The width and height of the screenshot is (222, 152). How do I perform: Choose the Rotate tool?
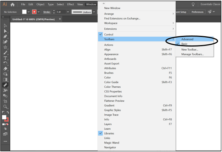pyautogui.click(x=5, y=63)
